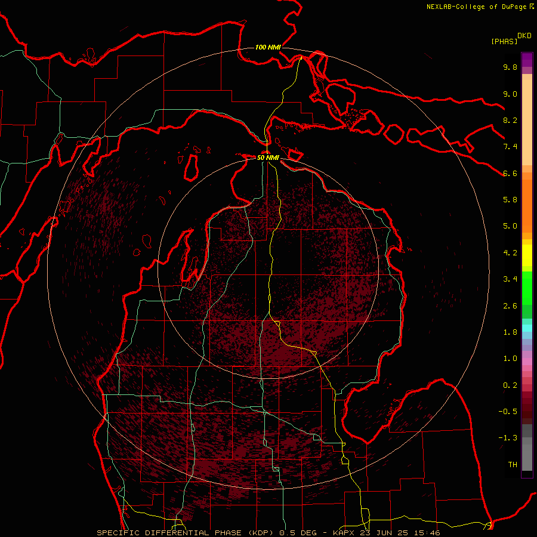This screenshot has width=537, height=537.
Task: Select the 8.2 scale value
Action: coord(510,120)
